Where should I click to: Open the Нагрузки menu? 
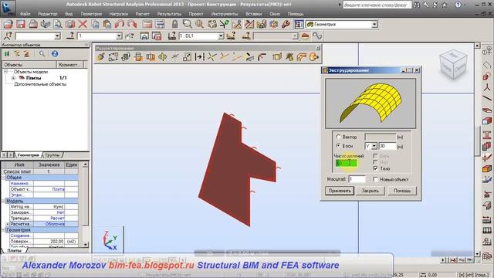[118, 14]
